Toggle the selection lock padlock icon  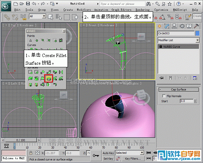click(31, 153)
